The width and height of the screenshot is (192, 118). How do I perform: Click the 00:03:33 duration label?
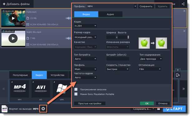click(8, 11)
